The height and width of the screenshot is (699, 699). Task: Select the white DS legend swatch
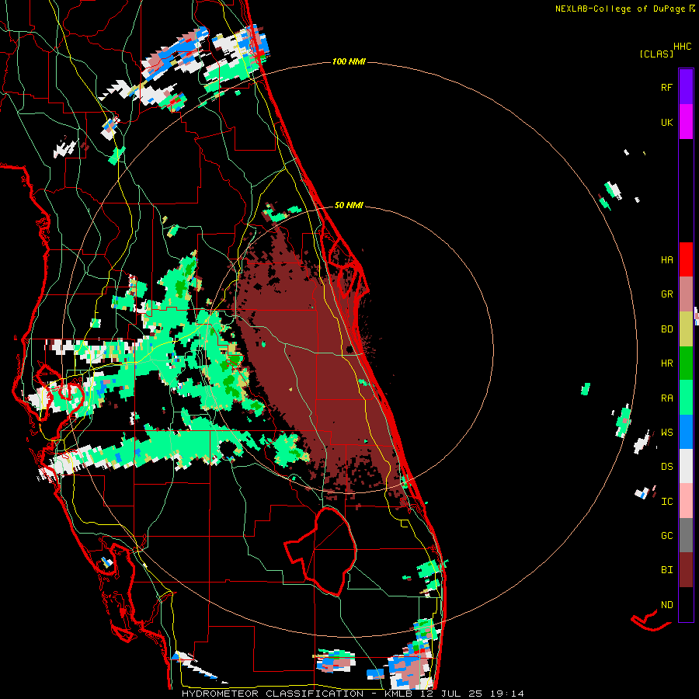686,466
